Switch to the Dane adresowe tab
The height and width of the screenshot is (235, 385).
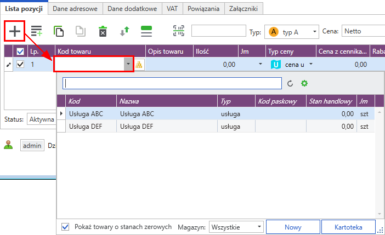coord(75,9)
